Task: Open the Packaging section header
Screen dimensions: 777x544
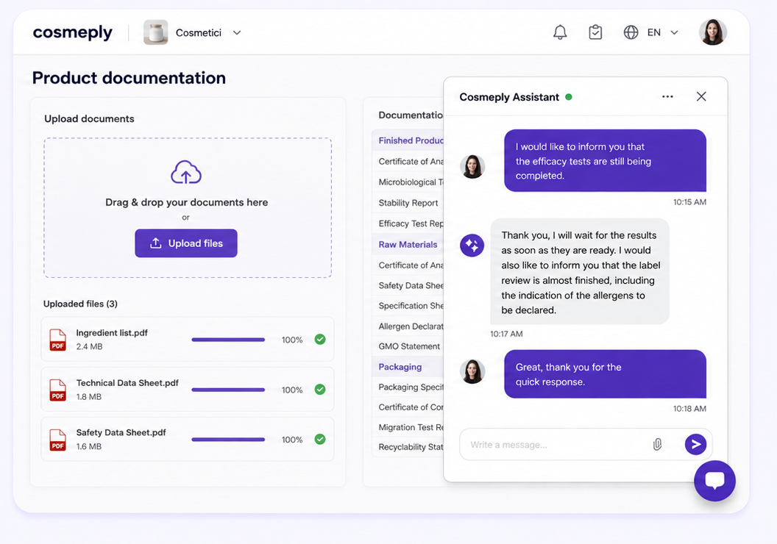Action: (x=408, y=367)
